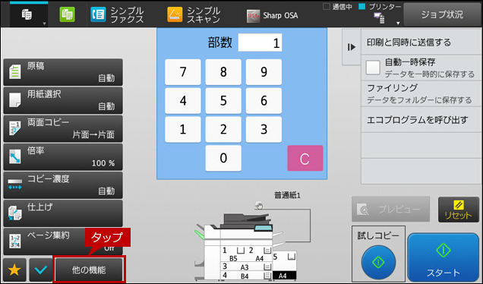
Task: Tap the yellow リセット reset button
Action: tap(459, 210)
